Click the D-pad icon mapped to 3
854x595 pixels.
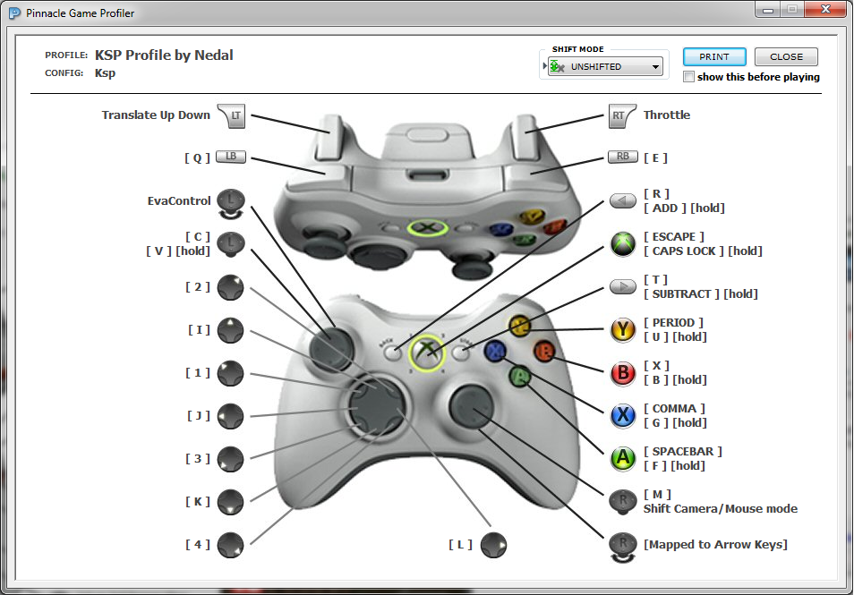pyautogui.click(x=231, y=460)
